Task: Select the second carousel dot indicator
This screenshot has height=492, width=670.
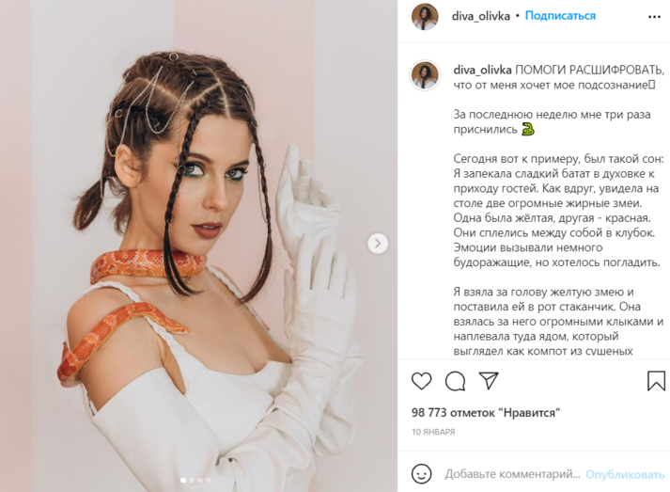Action: point(192,480)
